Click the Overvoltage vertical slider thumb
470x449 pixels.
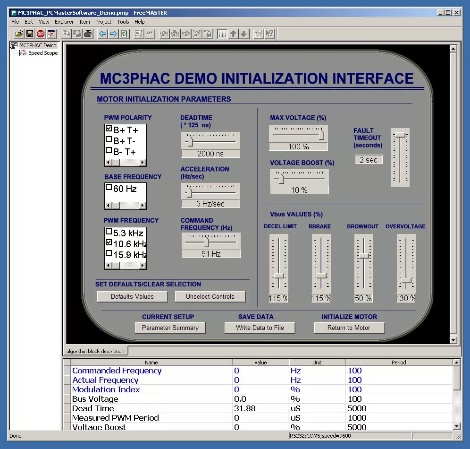[406, 280]
